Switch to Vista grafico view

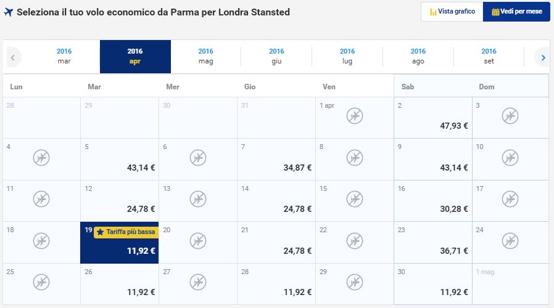[x=452, y=12]
